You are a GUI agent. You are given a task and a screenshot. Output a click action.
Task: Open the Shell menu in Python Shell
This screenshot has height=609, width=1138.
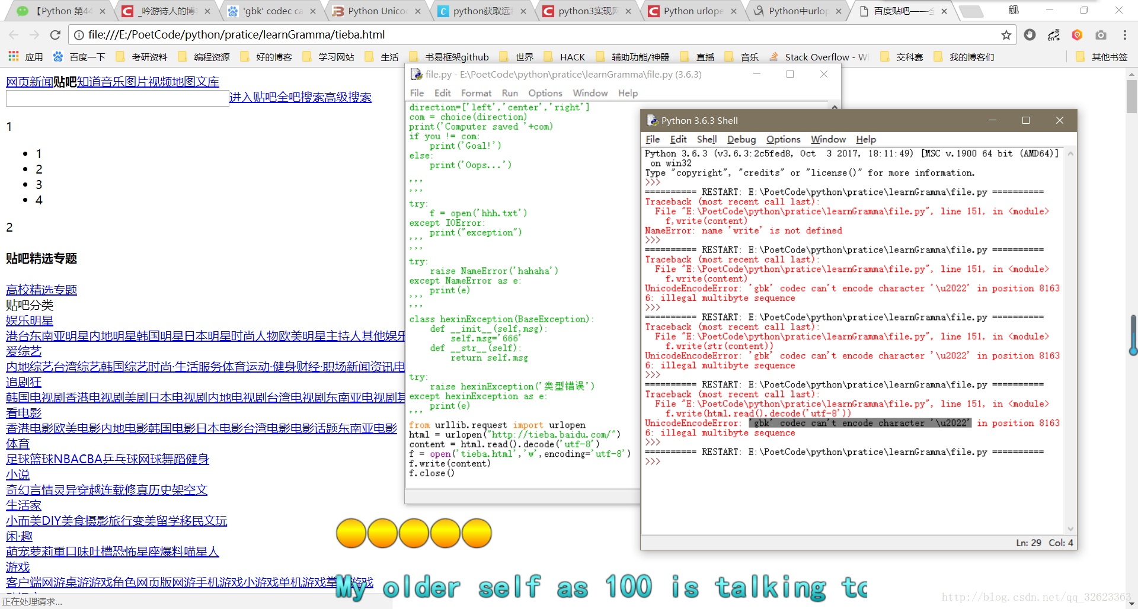[x=707, y=139]
